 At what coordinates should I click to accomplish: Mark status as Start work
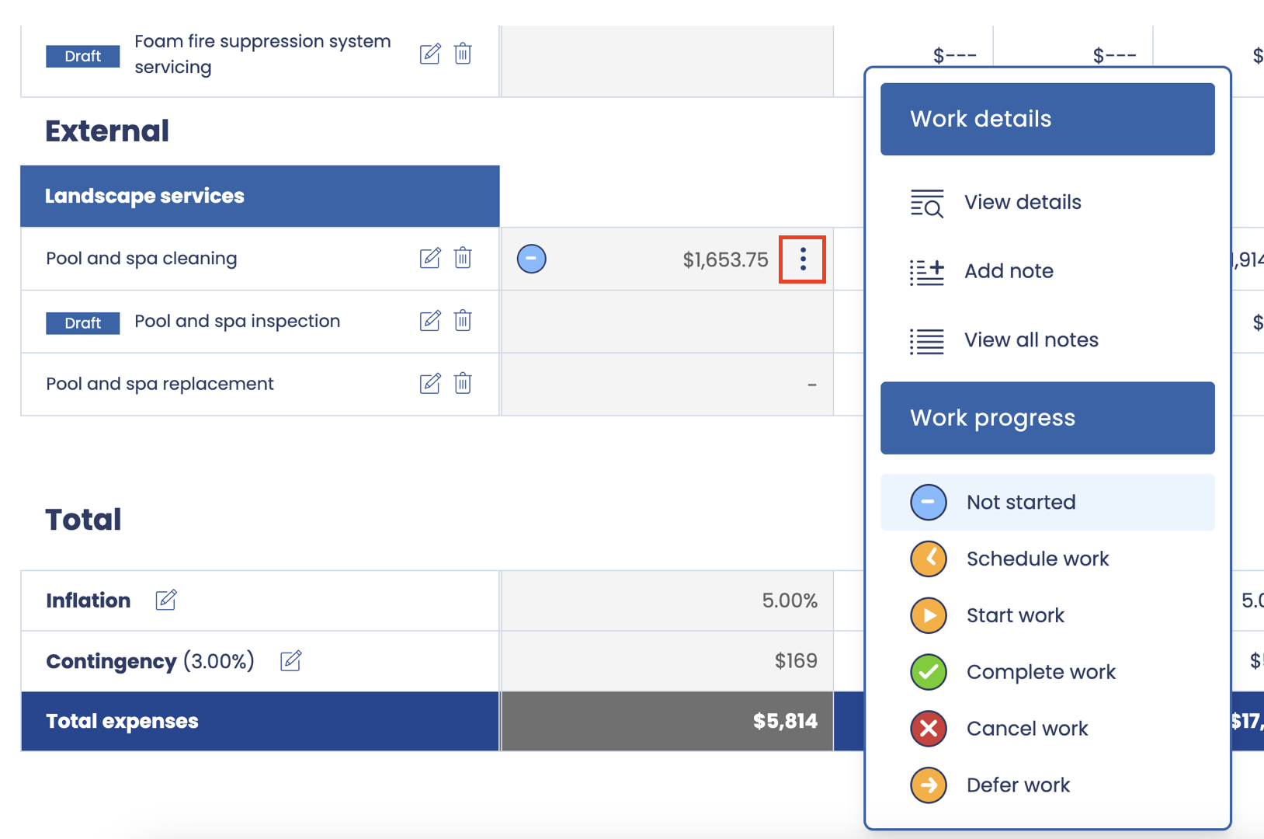(1015, 616)
